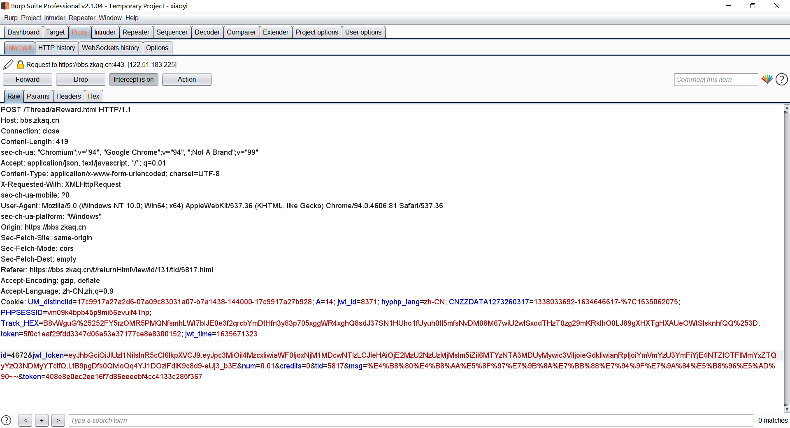The height and width of the screenshot is (428, 790).
Task: Open the Intruder menu in menu bar
Action: [55, 18]
